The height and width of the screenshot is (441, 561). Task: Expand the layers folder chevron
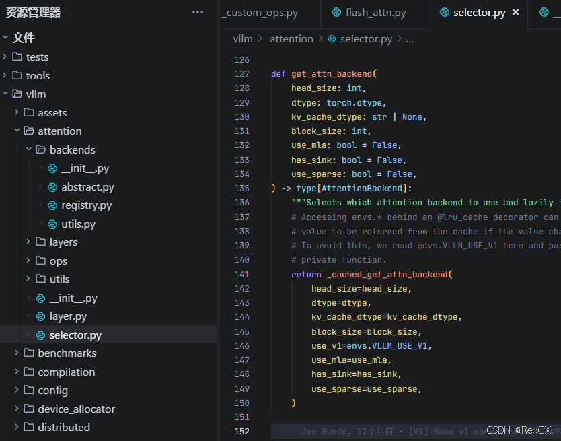coord(28,242)
